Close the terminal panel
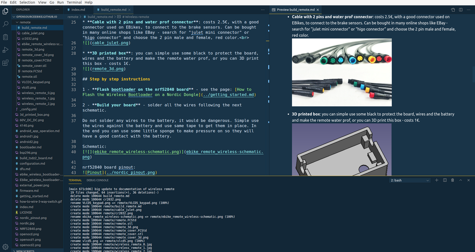This screenshot has height=252, width=475. click(x=469, y=180)
